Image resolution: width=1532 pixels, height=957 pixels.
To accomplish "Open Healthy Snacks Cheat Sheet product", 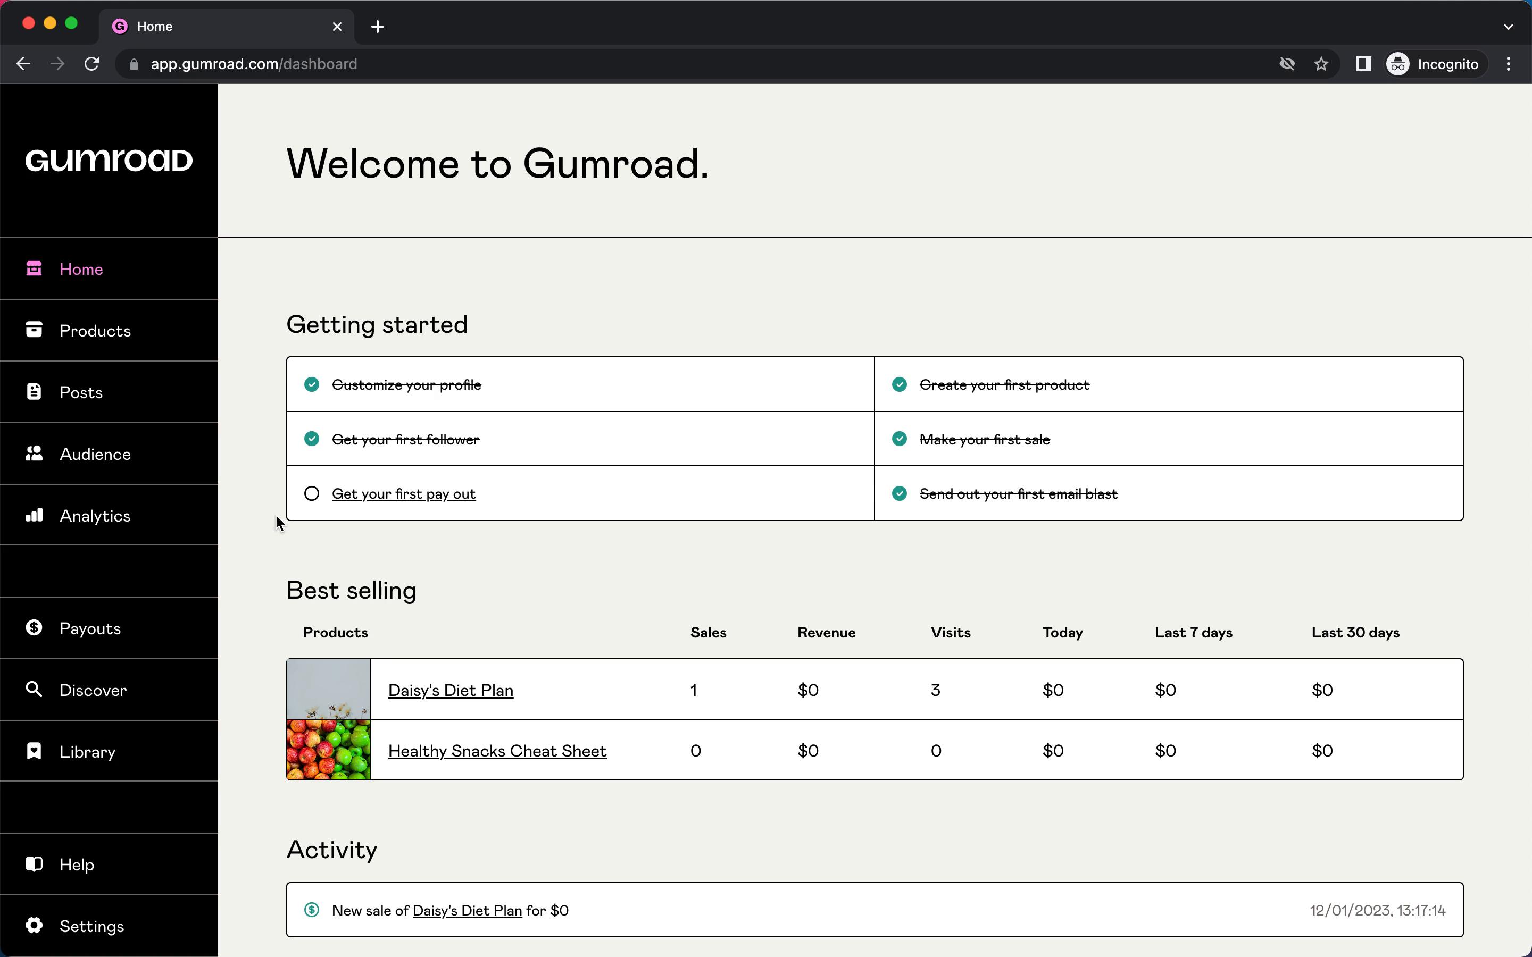I will pos(497,750).
